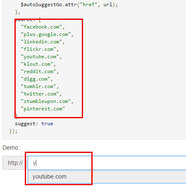The height and width of the screenshot is (186, 186).
Task: Click the closing "});" code line
Action: click(x=13, y=131)
